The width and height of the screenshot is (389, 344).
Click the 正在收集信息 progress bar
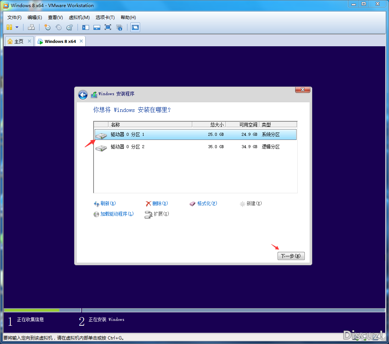point(42,310)
